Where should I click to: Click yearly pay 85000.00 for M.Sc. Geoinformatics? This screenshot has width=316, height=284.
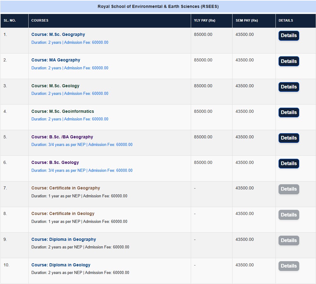pos(203,111)
